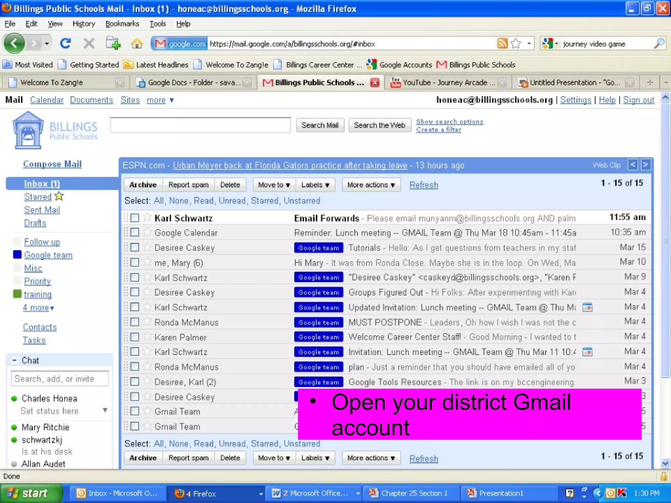Bookmark this page with the star icon
The height and width of the screenshot is (503, 671).
(516, 43)
